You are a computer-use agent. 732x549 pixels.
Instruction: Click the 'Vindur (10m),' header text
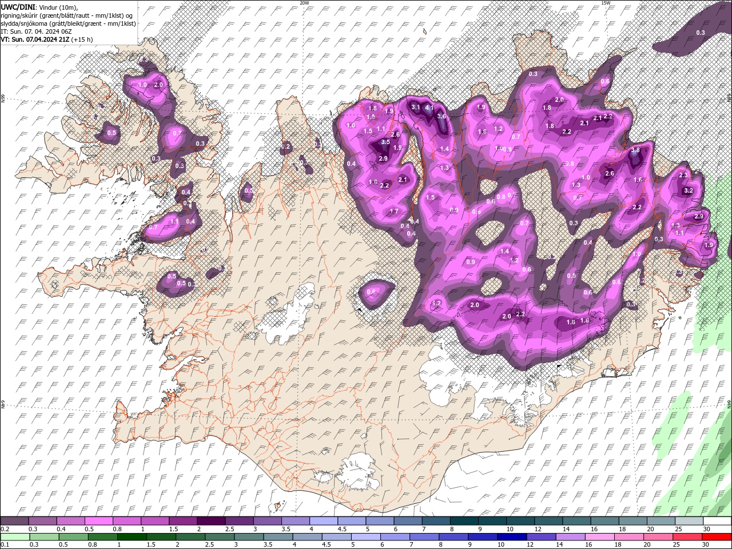tap(57, 6)
